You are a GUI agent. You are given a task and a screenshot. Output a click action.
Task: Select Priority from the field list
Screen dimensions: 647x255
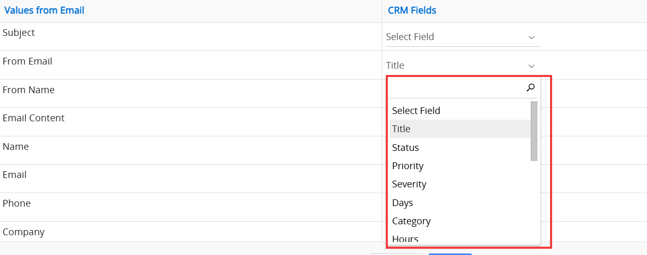click(x=408, y=166)
